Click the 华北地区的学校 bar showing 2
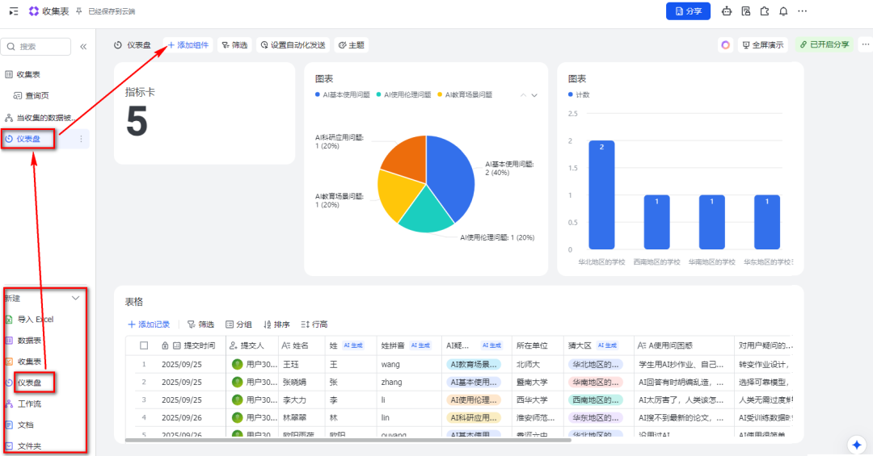 [x=601, y=195]
